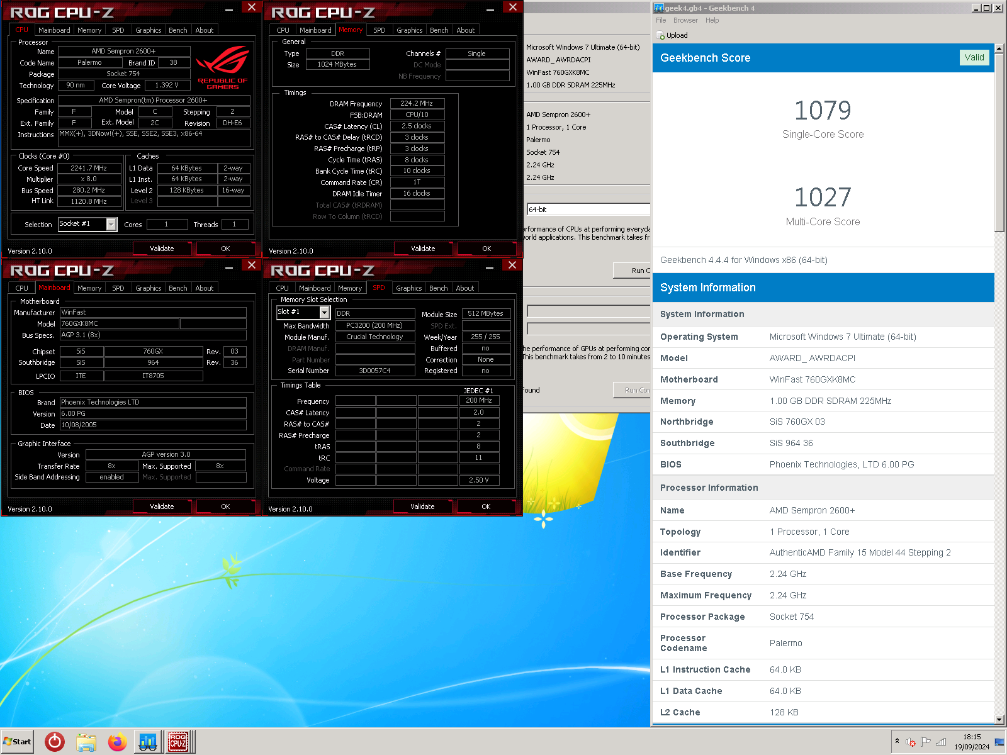The image size is (1007, 755).
Task: Open About tab in top-left CPU-Z
Action: [x=205, y=30]
